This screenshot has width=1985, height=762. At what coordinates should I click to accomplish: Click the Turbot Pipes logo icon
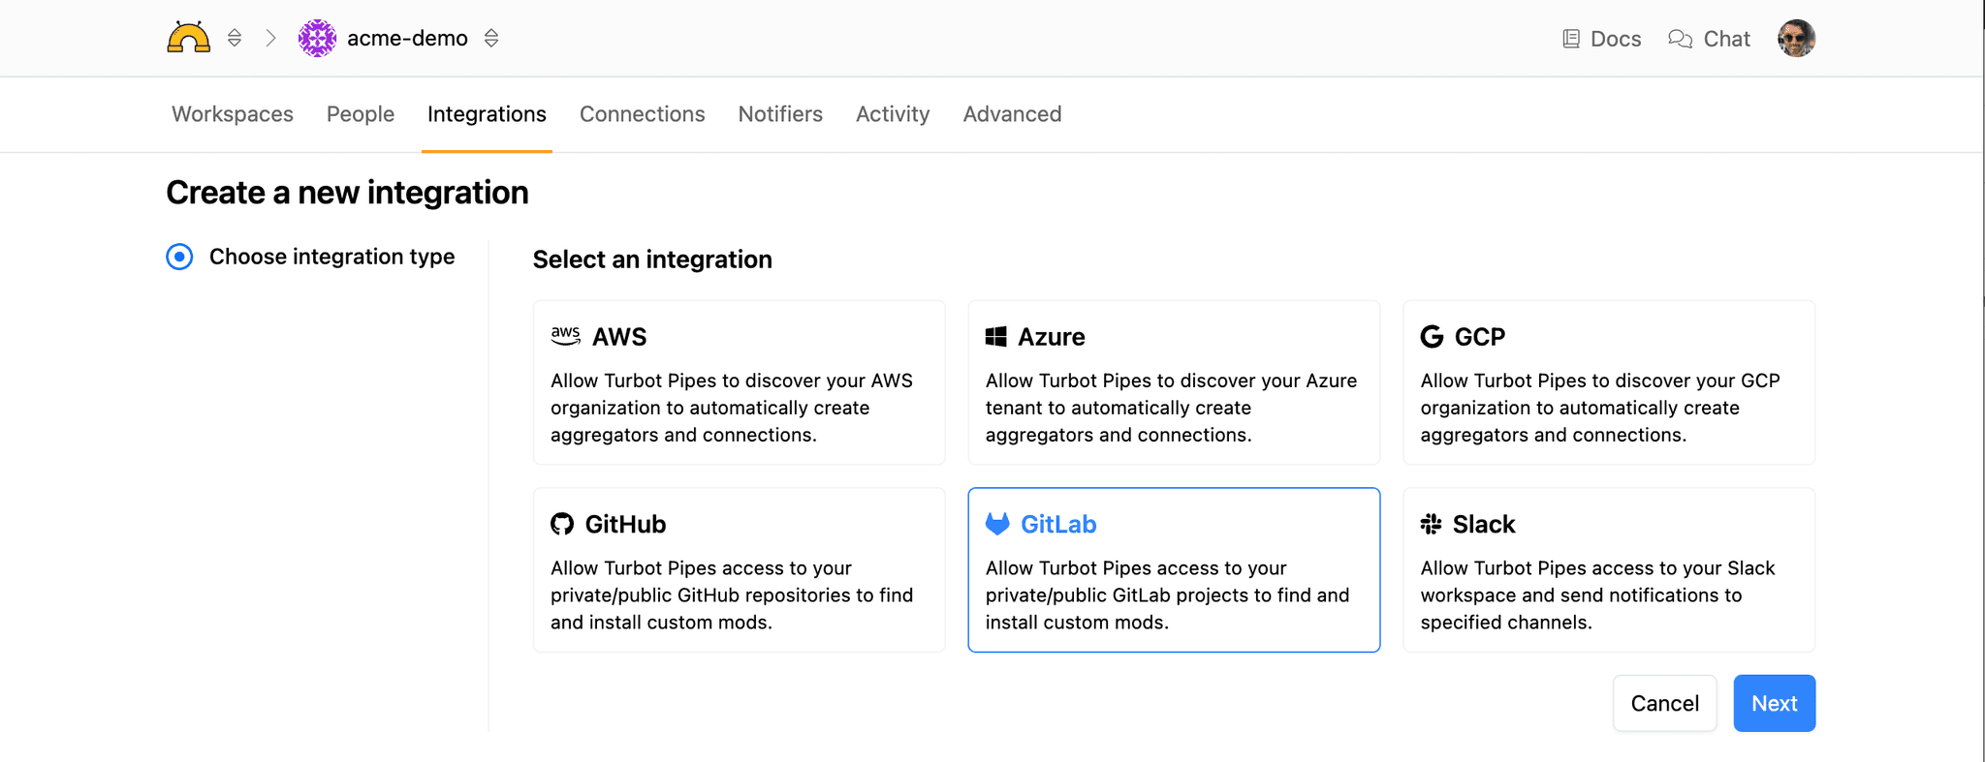(x=188, y=38)
